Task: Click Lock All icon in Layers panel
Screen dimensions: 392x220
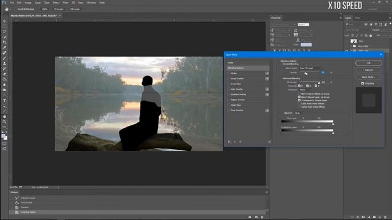Action: 371,35
